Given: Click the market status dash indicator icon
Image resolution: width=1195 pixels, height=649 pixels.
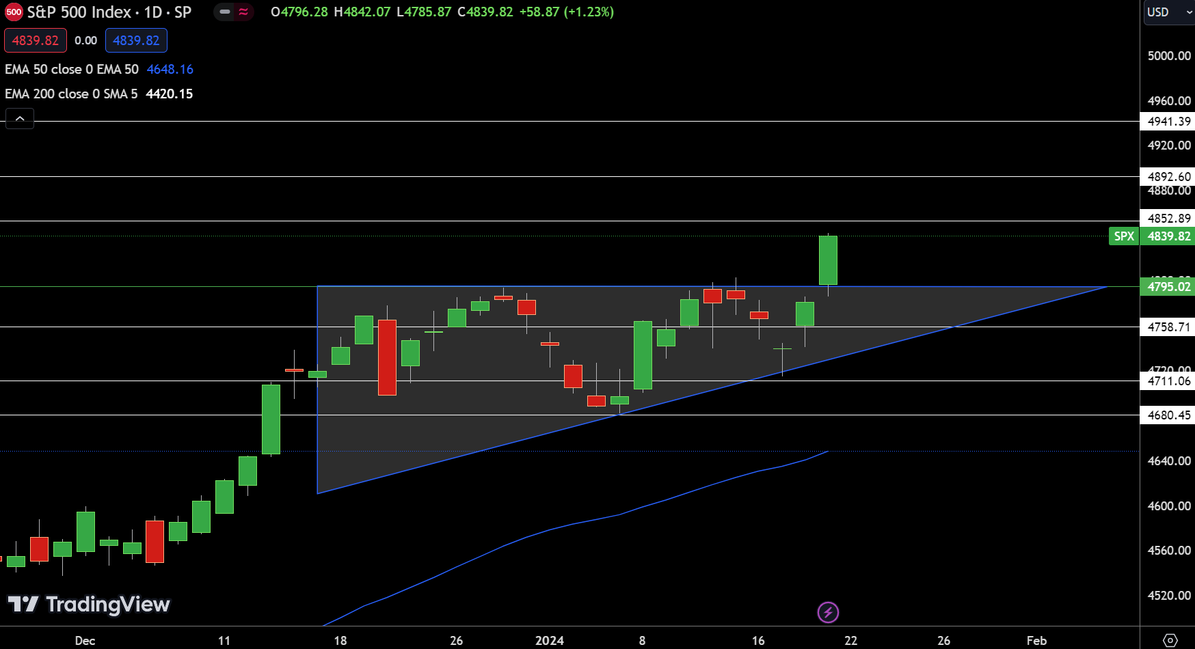Looking at the screenshot, I should point(225,12).
